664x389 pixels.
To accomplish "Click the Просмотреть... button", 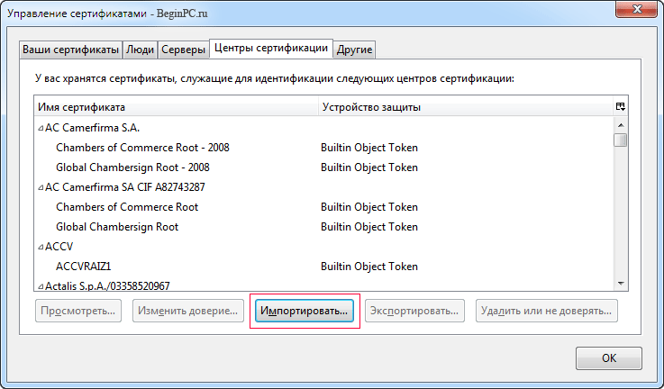I will (78, 311).
